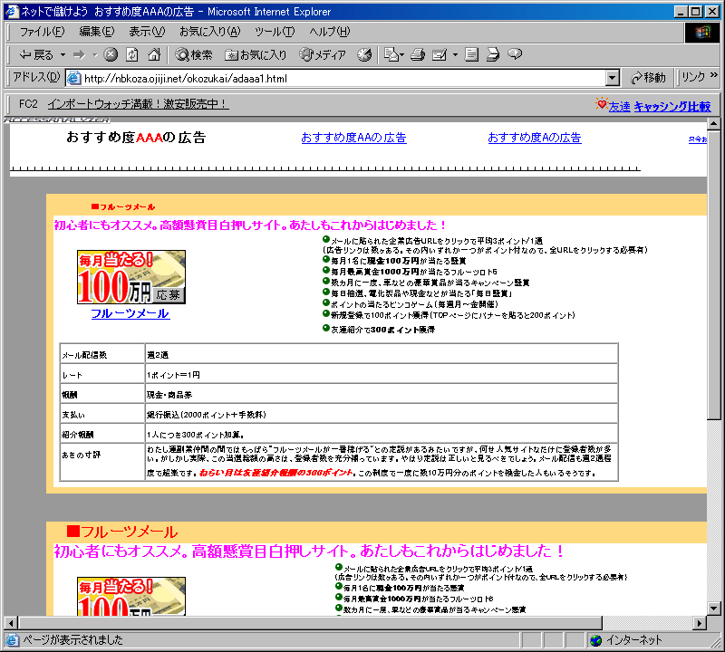Viewport: 725px width, 652px height.
Task: Open the ファイル(F) menu
Action: [x=42, y=32]
